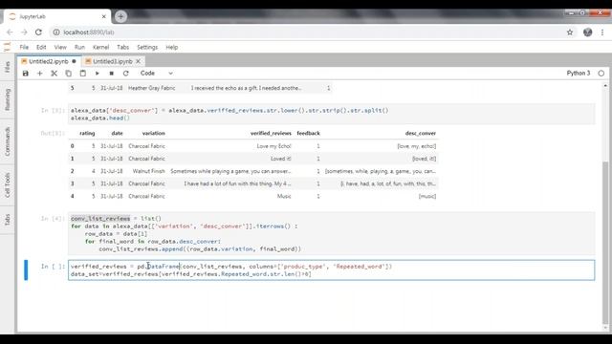Click the site info icon beside the URL
This screenshot has height=344, width=612.
[x=56, y=32]
